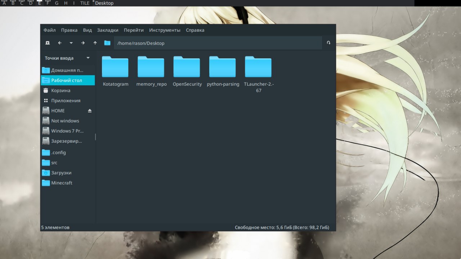Open the src bookmark

point(68,162)
